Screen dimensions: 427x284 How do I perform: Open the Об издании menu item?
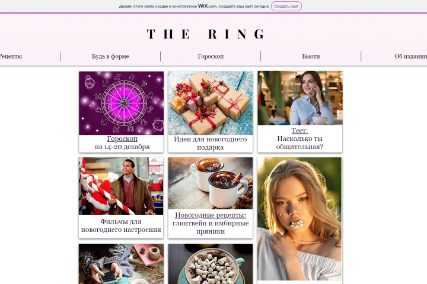410,56
